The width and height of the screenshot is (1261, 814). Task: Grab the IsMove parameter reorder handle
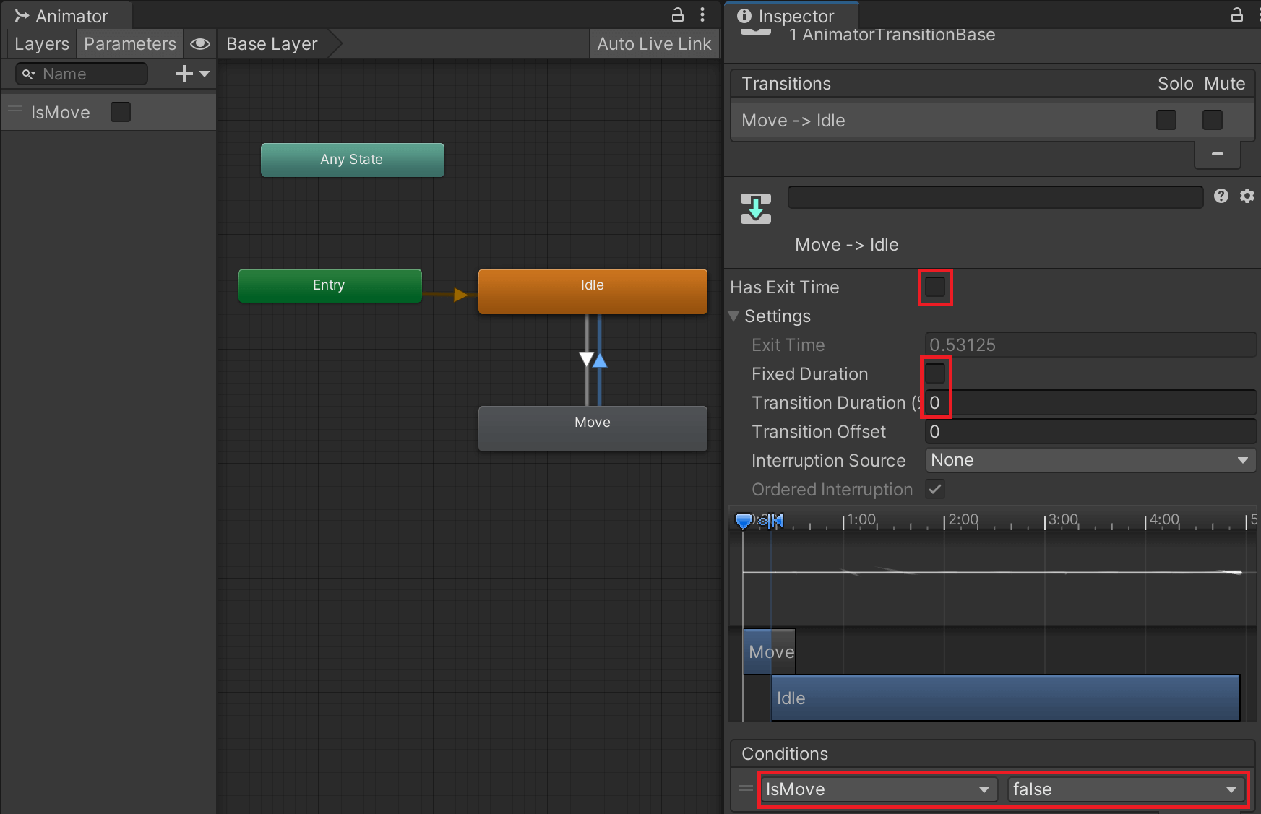[15, 111]
